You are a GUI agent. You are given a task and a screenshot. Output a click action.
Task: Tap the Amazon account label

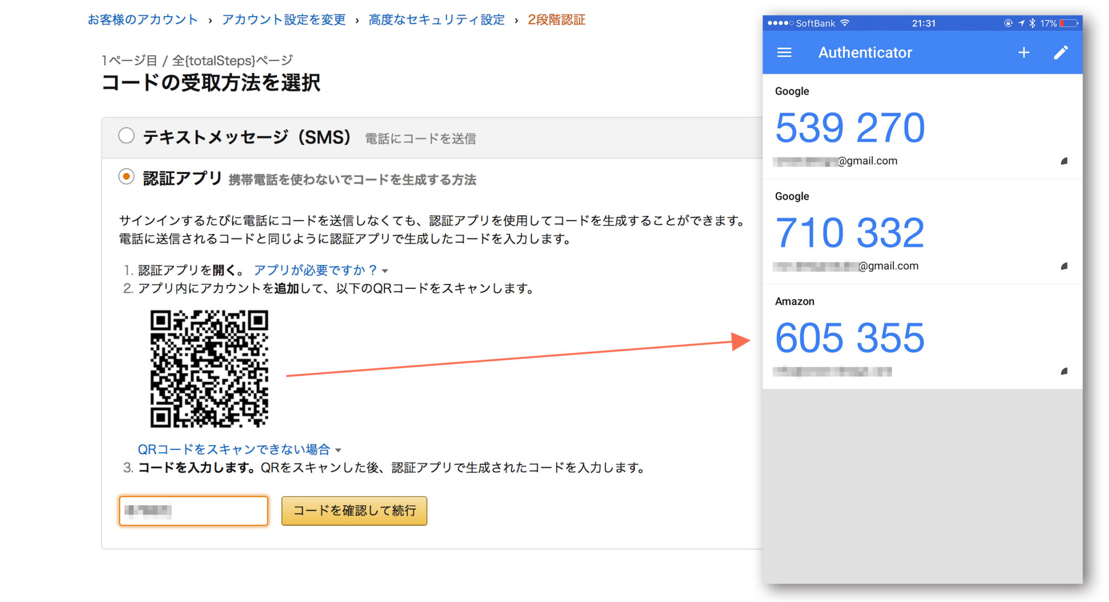click(x=794, y=301)
